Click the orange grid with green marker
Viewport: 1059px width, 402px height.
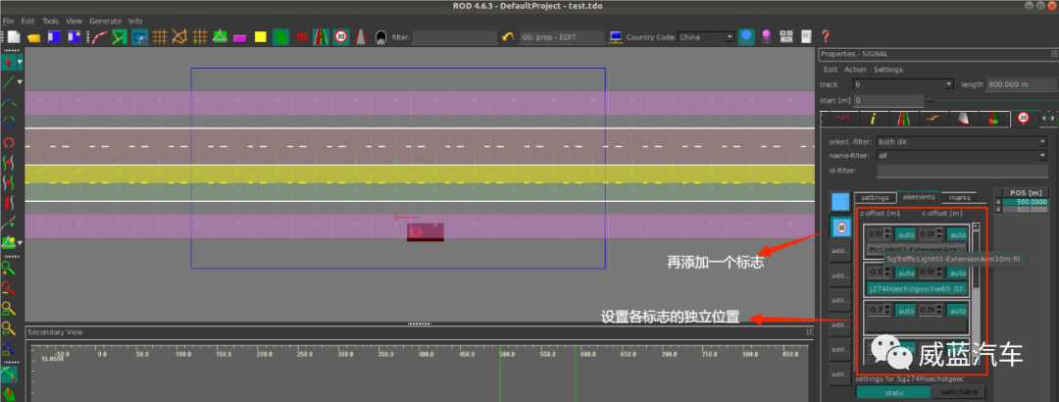click(x=200, y=37)
